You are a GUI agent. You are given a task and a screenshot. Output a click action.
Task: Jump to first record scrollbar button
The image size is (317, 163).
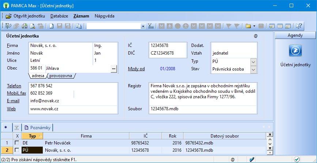269,134
